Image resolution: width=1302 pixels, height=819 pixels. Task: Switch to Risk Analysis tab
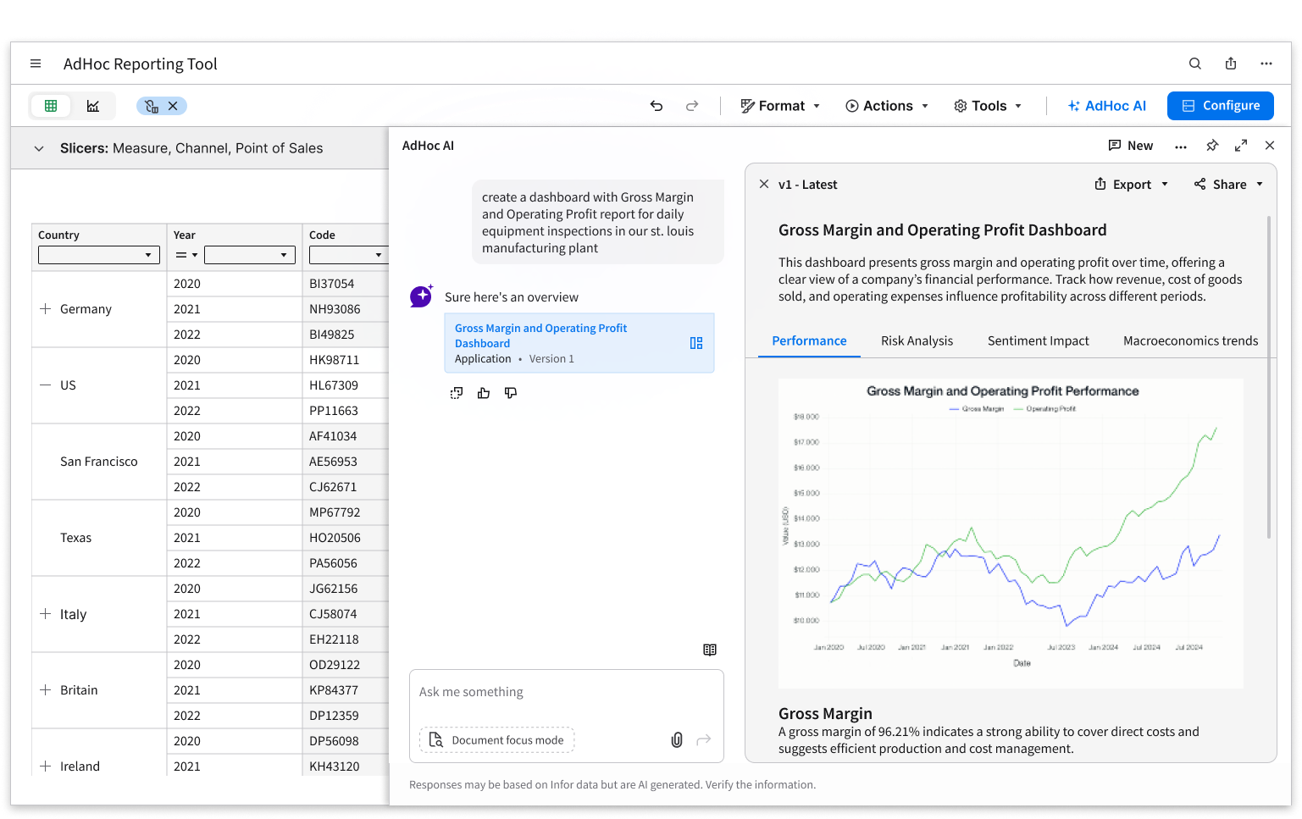(917, 341)
